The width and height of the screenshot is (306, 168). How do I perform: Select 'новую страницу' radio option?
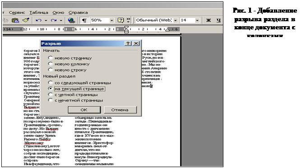pyautogui.click(x=51, y=58)
